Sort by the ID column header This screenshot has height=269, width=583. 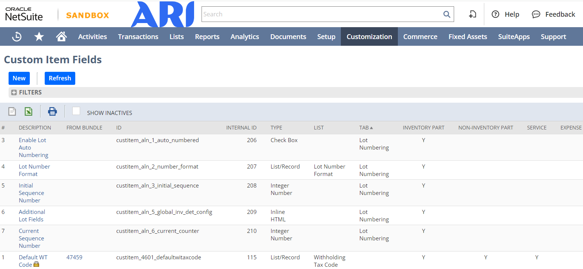coord(119,128)
